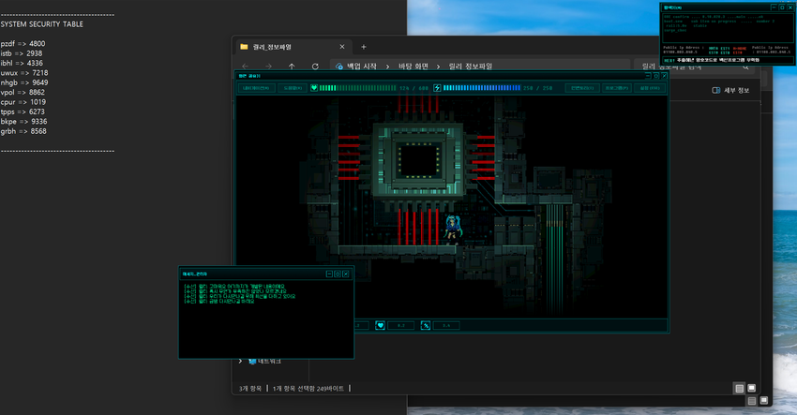Open the first left menu button in game toolbar
Screen dimensions: 797x415
pos(258,88)
